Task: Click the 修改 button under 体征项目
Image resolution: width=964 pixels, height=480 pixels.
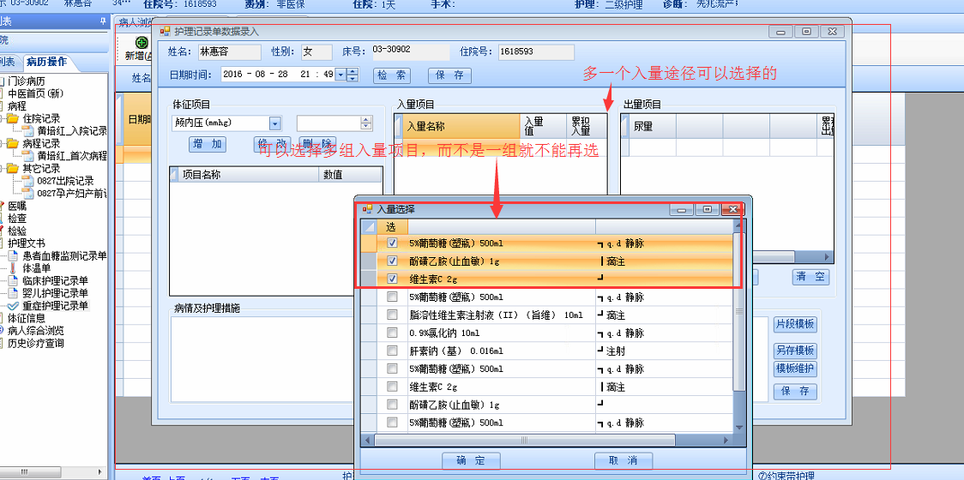Action: 273,145
